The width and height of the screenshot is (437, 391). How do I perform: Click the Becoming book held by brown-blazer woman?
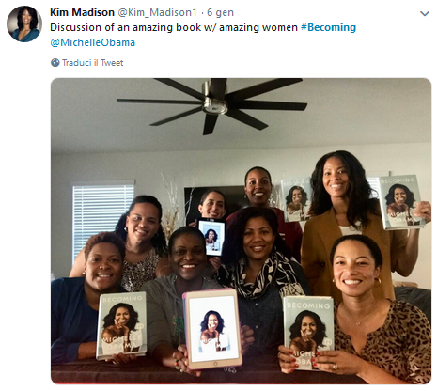point(400,201)
